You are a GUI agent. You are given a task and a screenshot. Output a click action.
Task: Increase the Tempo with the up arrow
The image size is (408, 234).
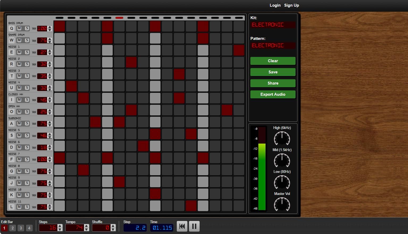click(x=86, y=226)
